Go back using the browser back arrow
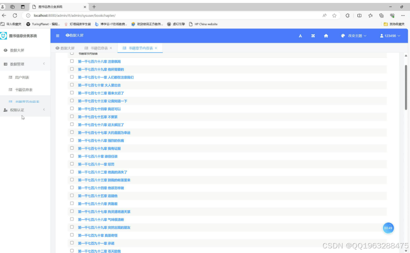 pyautogui.click(x=4, y=15)
